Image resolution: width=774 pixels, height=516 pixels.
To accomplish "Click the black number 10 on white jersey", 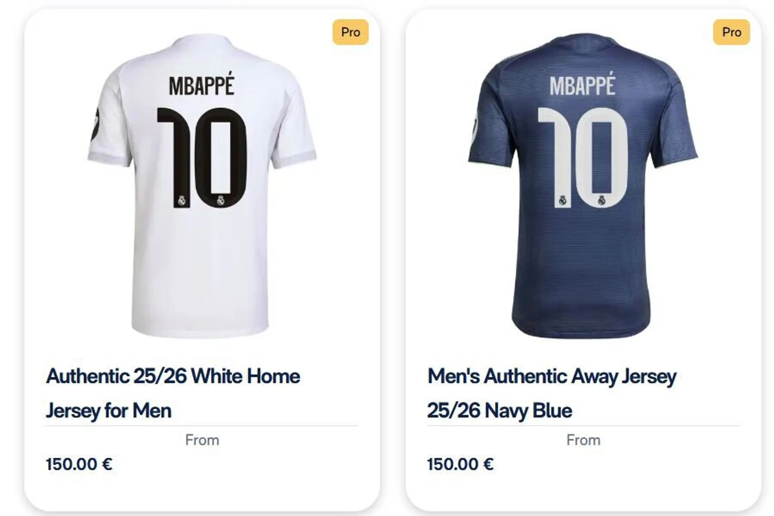I will pos(201,157).
